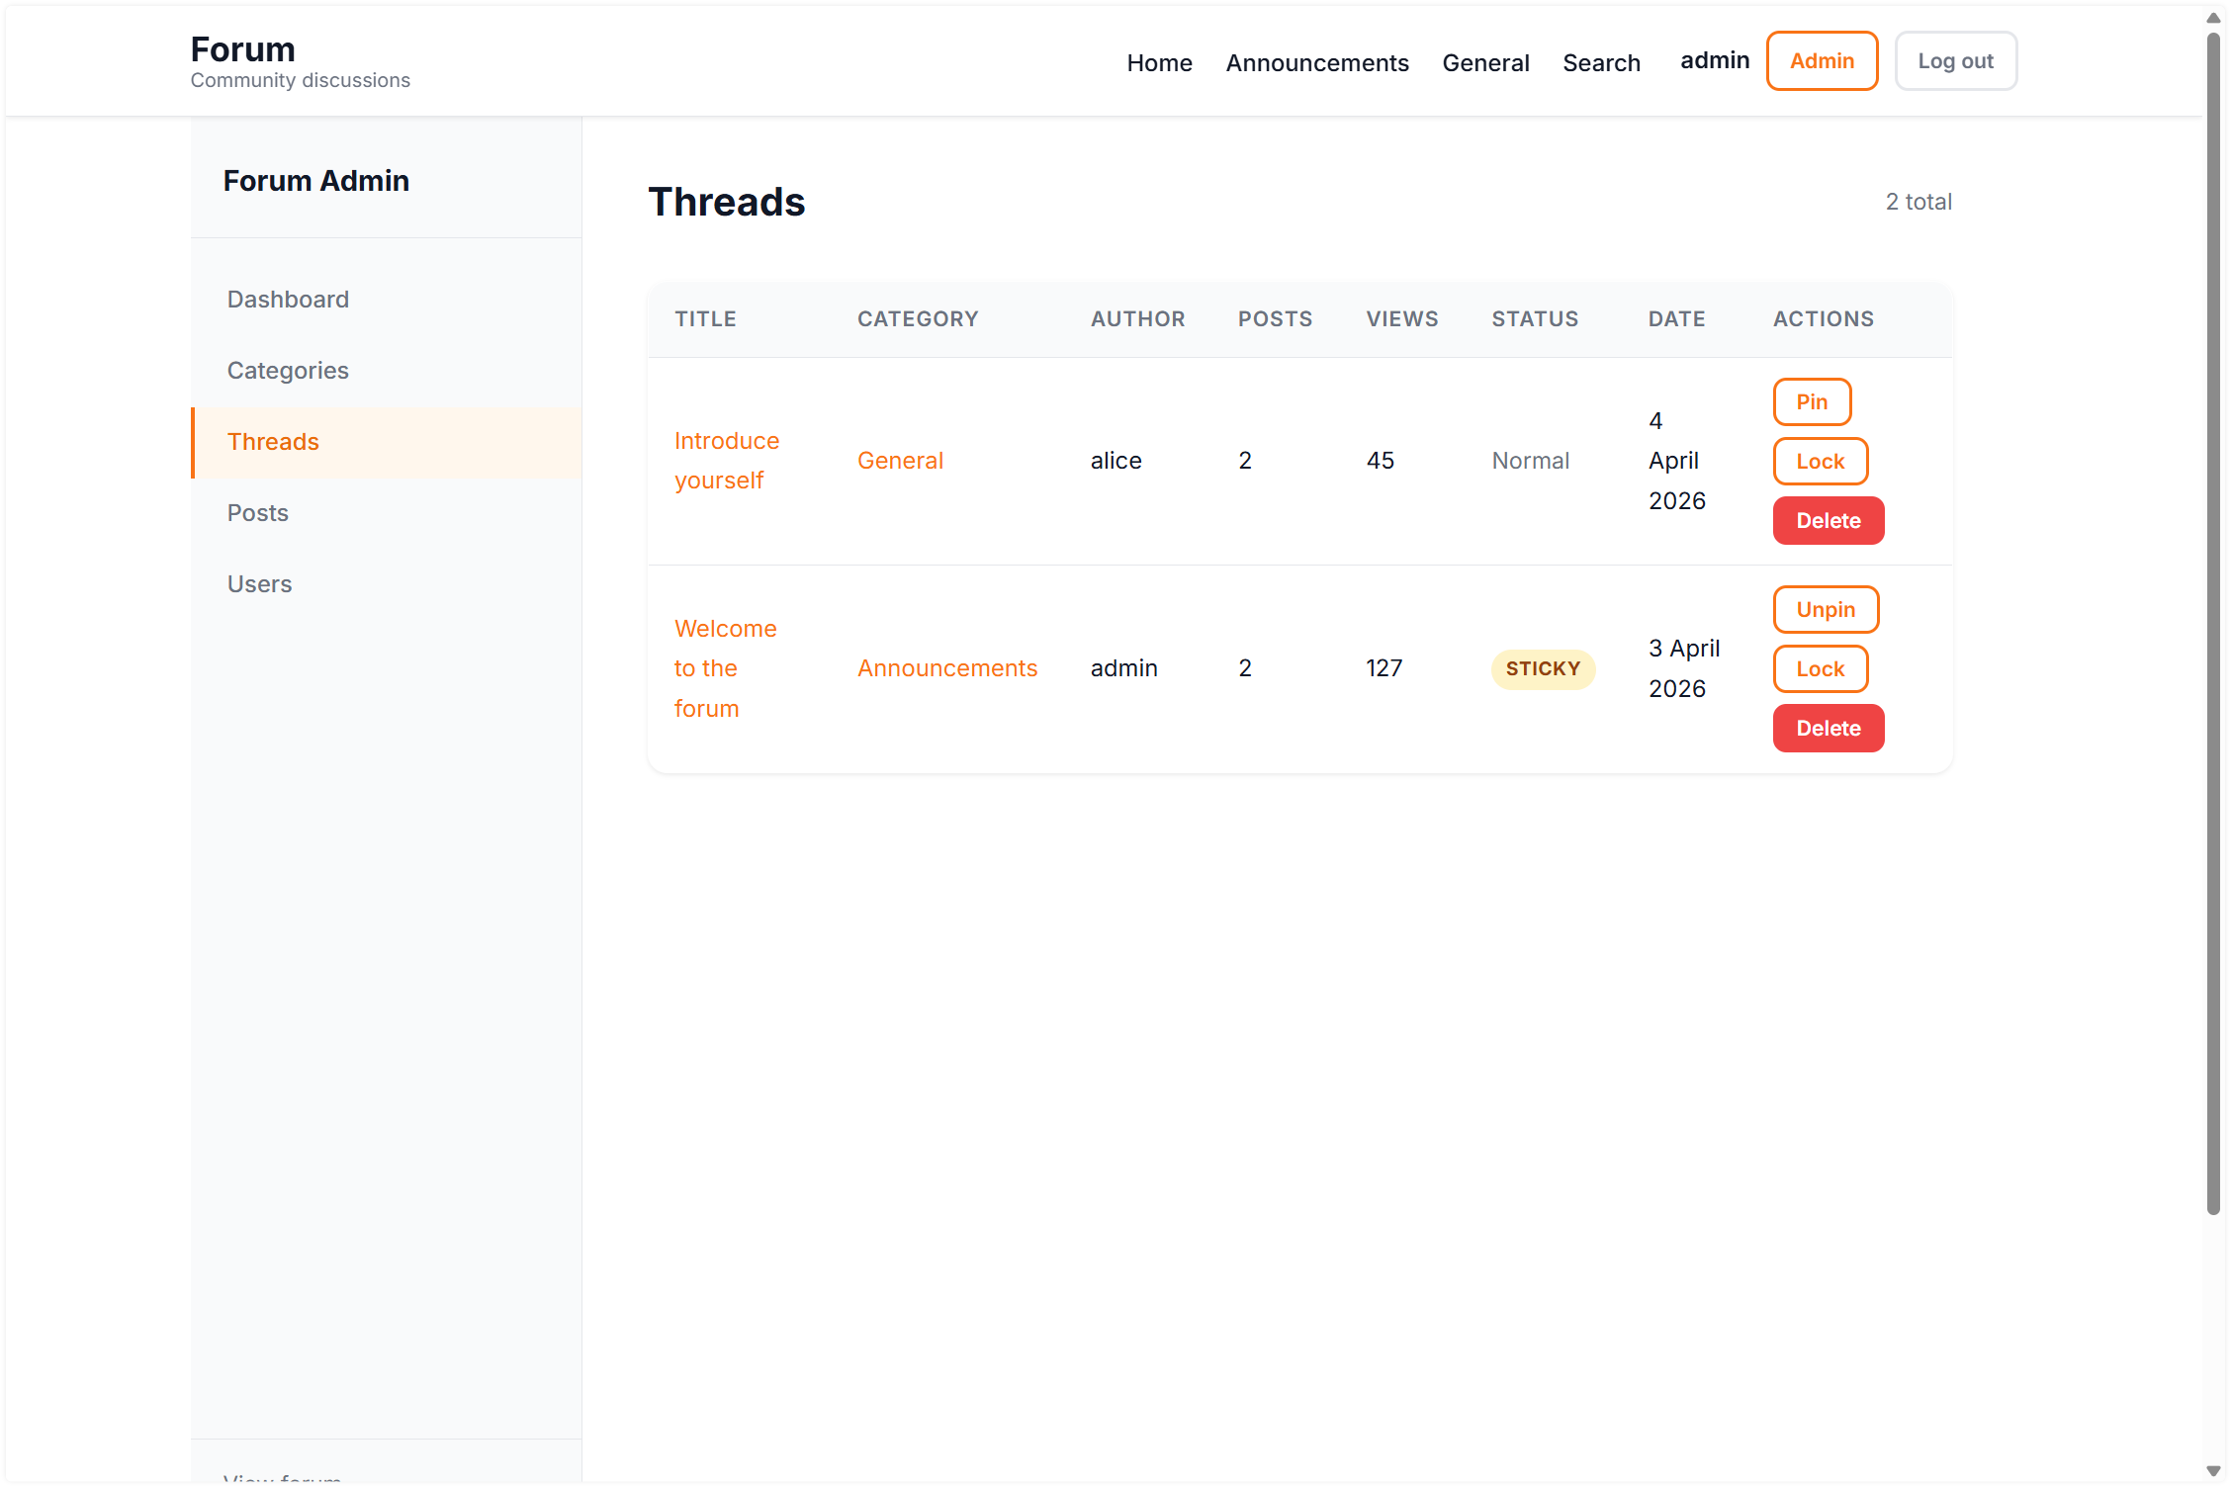This screenshot has height=1487, width=2231.
Task: Open the General forum from the navbar
Action: click(1485, 62)
